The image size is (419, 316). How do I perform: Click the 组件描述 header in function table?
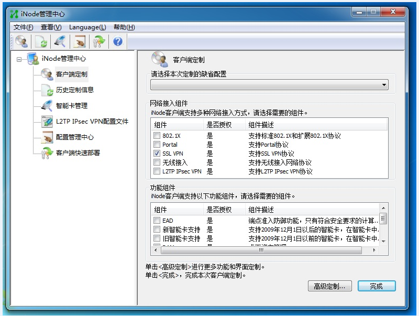[x=312, y=210]
